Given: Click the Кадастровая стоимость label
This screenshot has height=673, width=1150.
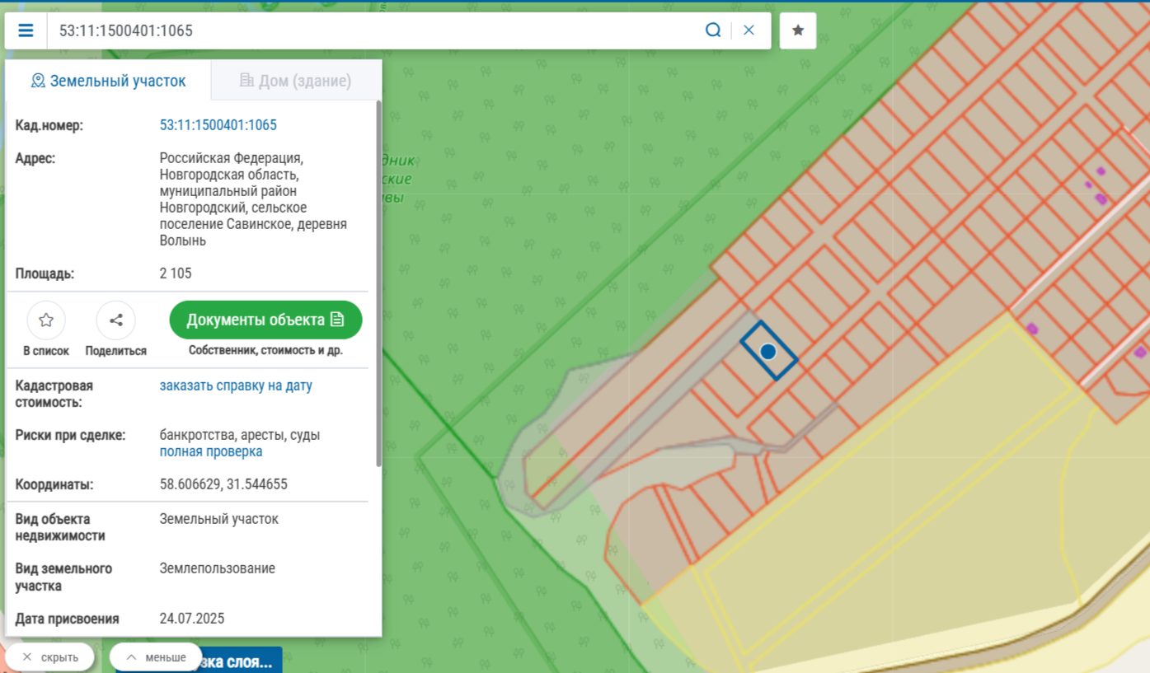Looking at the screenshot, I should coord(54,394).
